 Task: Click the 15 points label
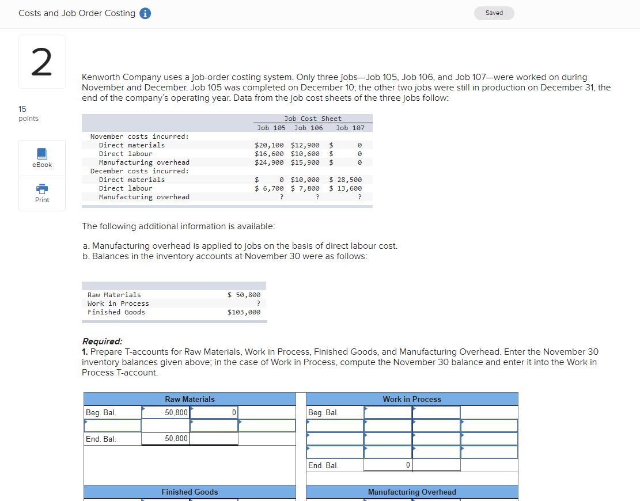click(x=28, y=113)
